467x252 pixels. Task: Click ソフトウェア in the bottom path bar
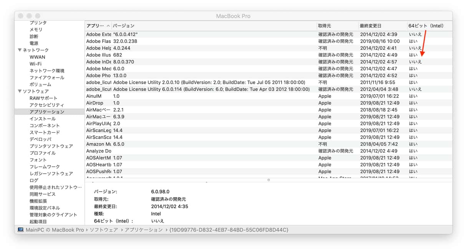[104, 230]
